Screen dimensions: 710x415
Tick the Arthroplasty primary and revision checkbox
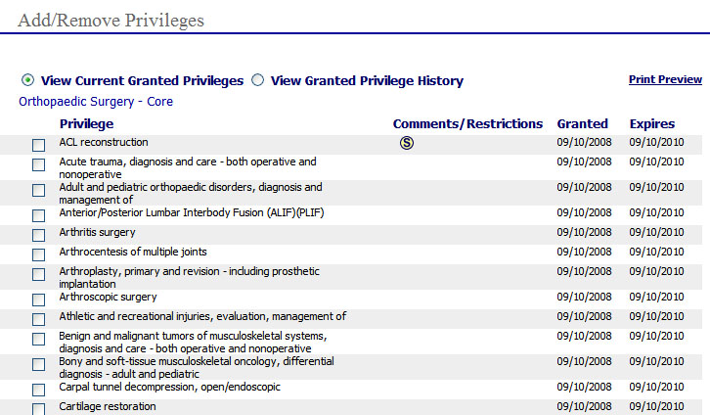pyautogui.click(x=38, y=274)
